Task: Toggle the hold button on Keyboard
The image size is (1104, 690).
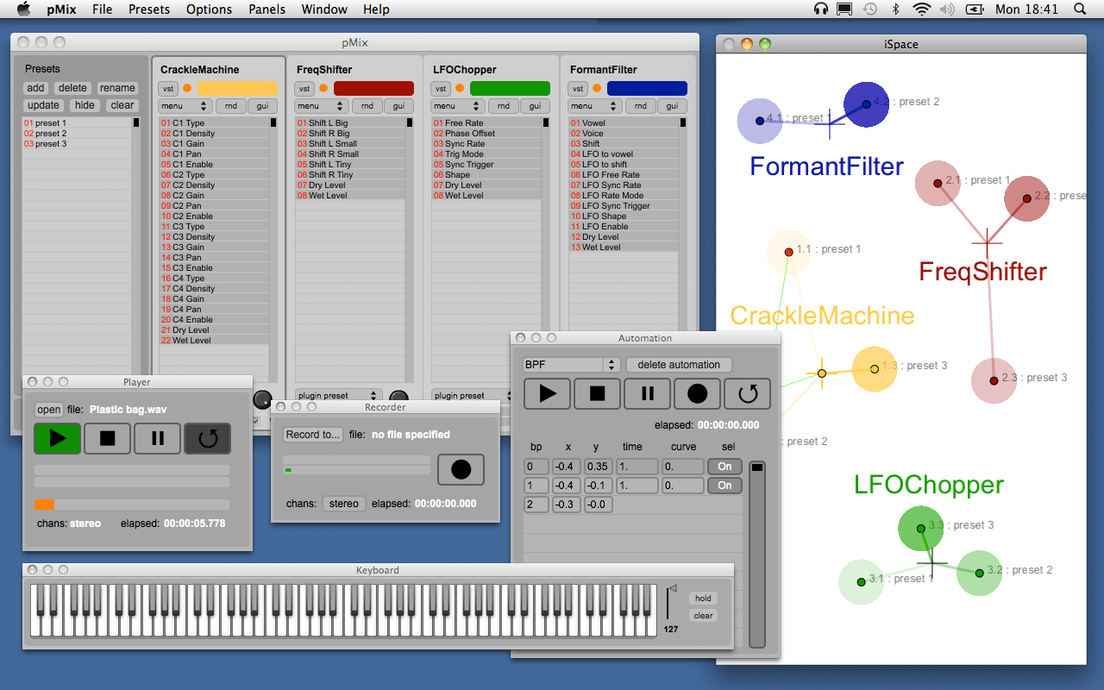Action: tap(704, 599)
